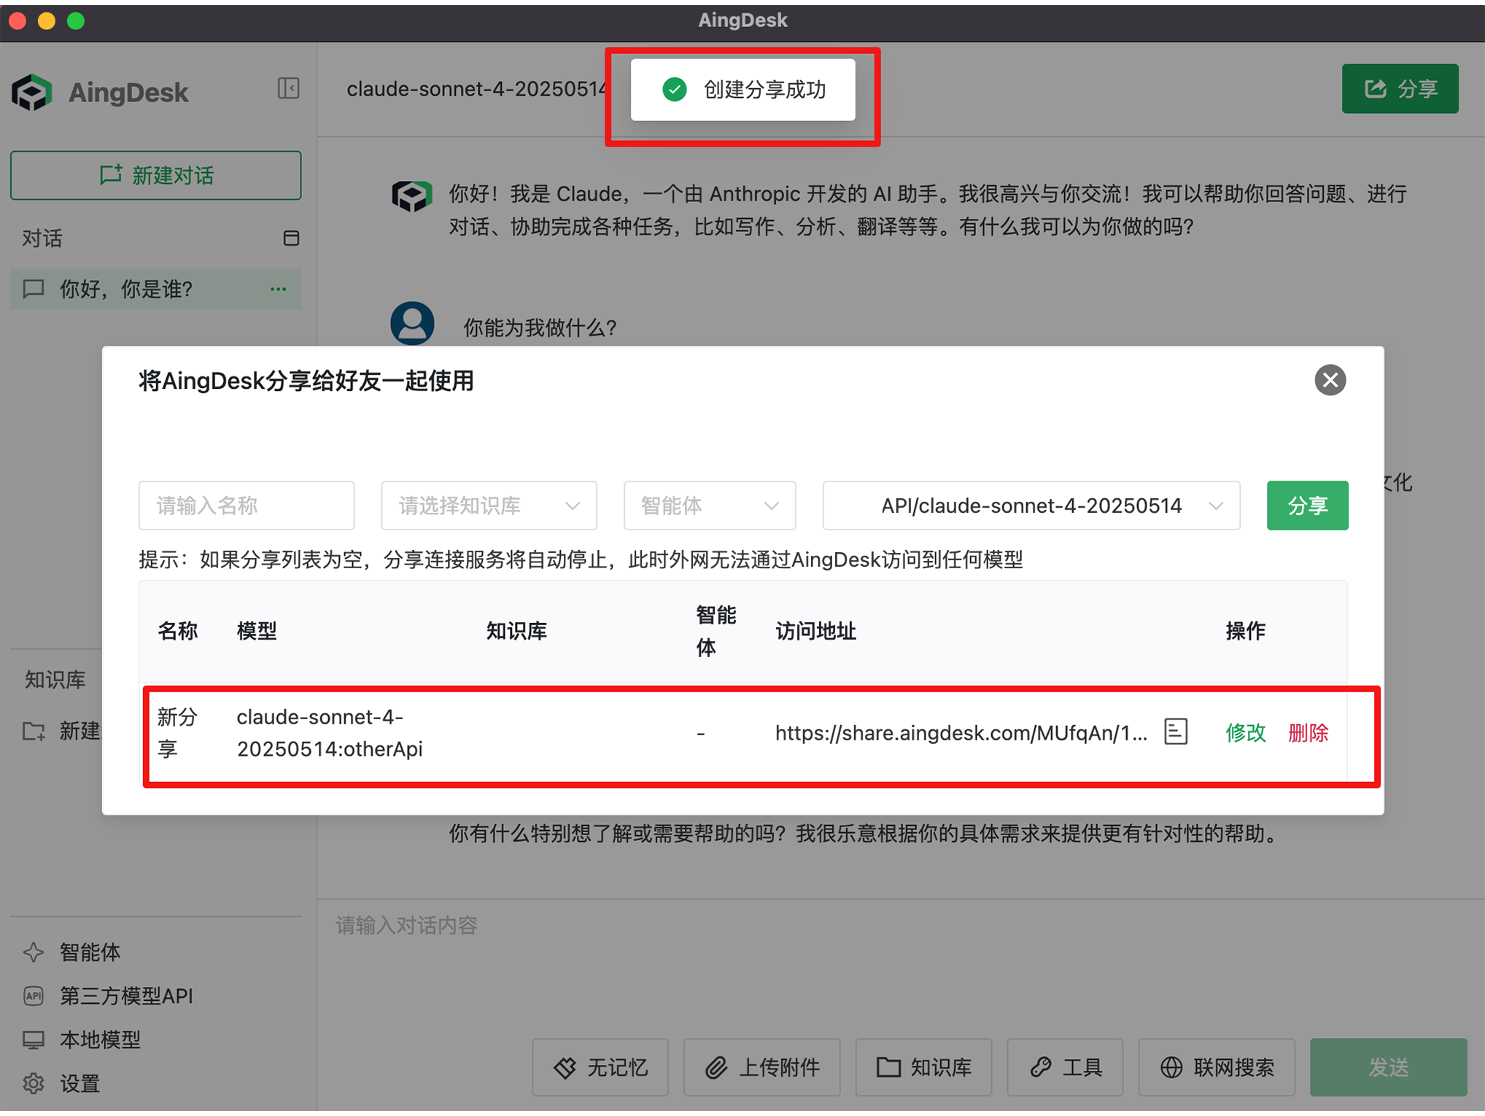Click the 请输入名称 input field
Screen dimensions: 1485x1116
tap(246, 505)
